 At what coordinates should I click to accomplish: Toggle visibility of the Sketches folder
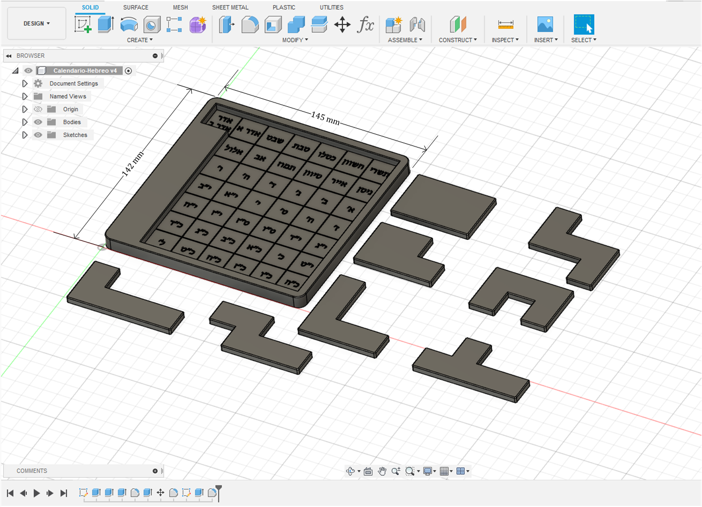tap(38, 135)
